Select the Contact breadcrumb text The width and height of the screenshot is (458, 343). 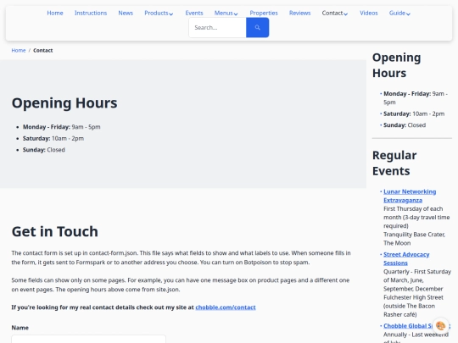(x=43, y=51)
